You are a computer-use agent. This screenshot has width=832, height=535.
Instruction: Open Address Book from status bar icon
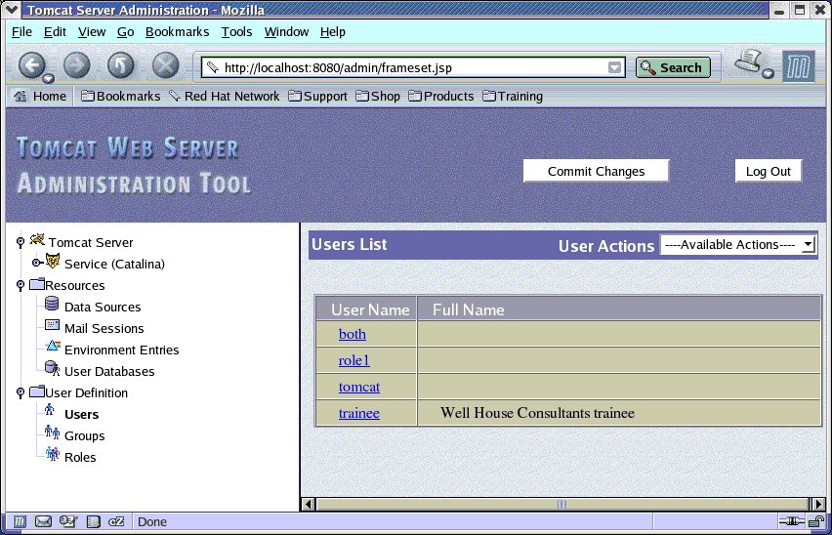click(x=93, y=521)
